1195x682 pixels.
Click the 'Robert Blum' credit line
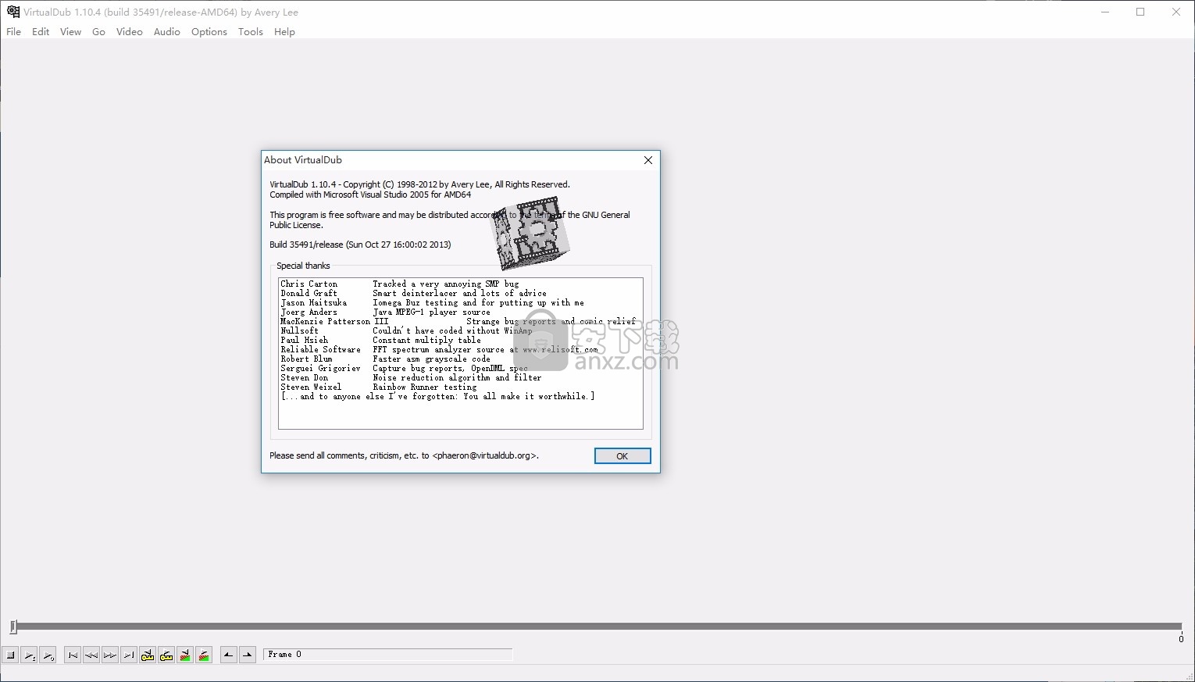[x=386, y=359]
